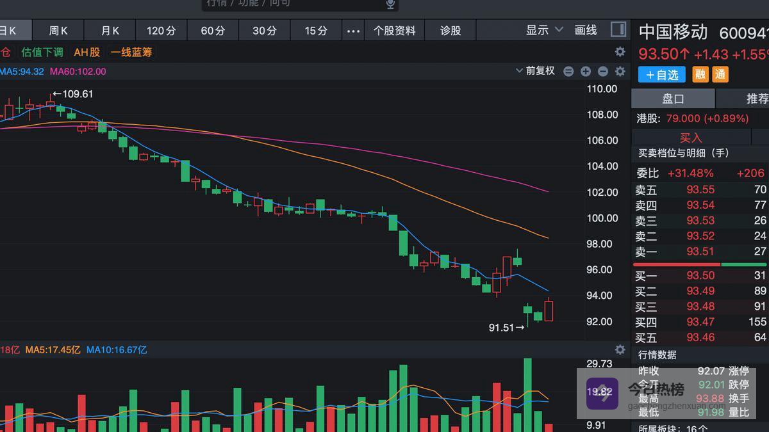Switch to the 周K weekly chart tab
769x432 pixels.
coord(58,31)
